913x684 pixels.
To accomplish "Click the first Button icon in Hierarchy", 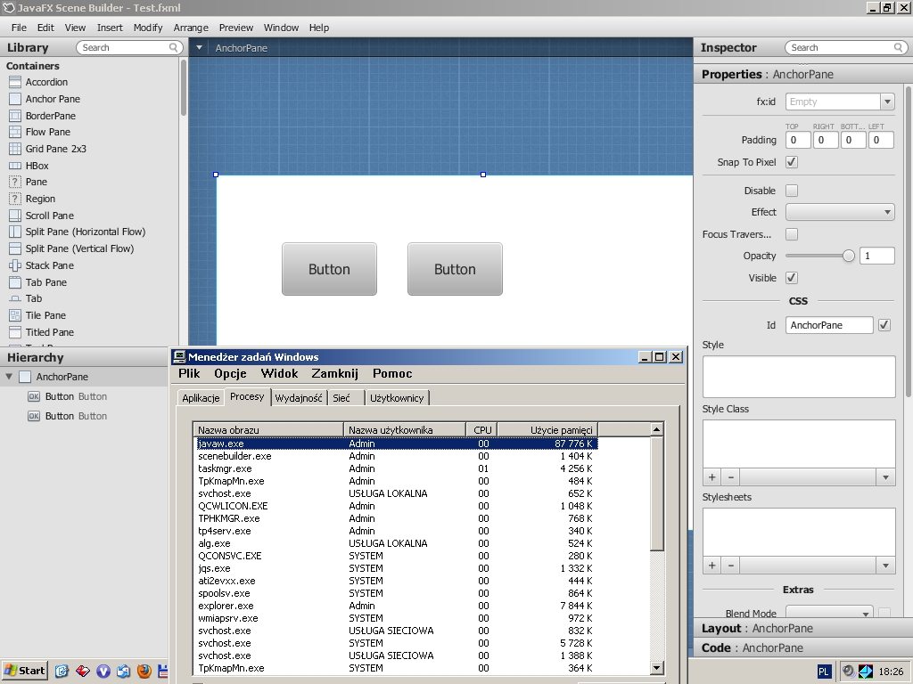I will [x=34, y=397].
